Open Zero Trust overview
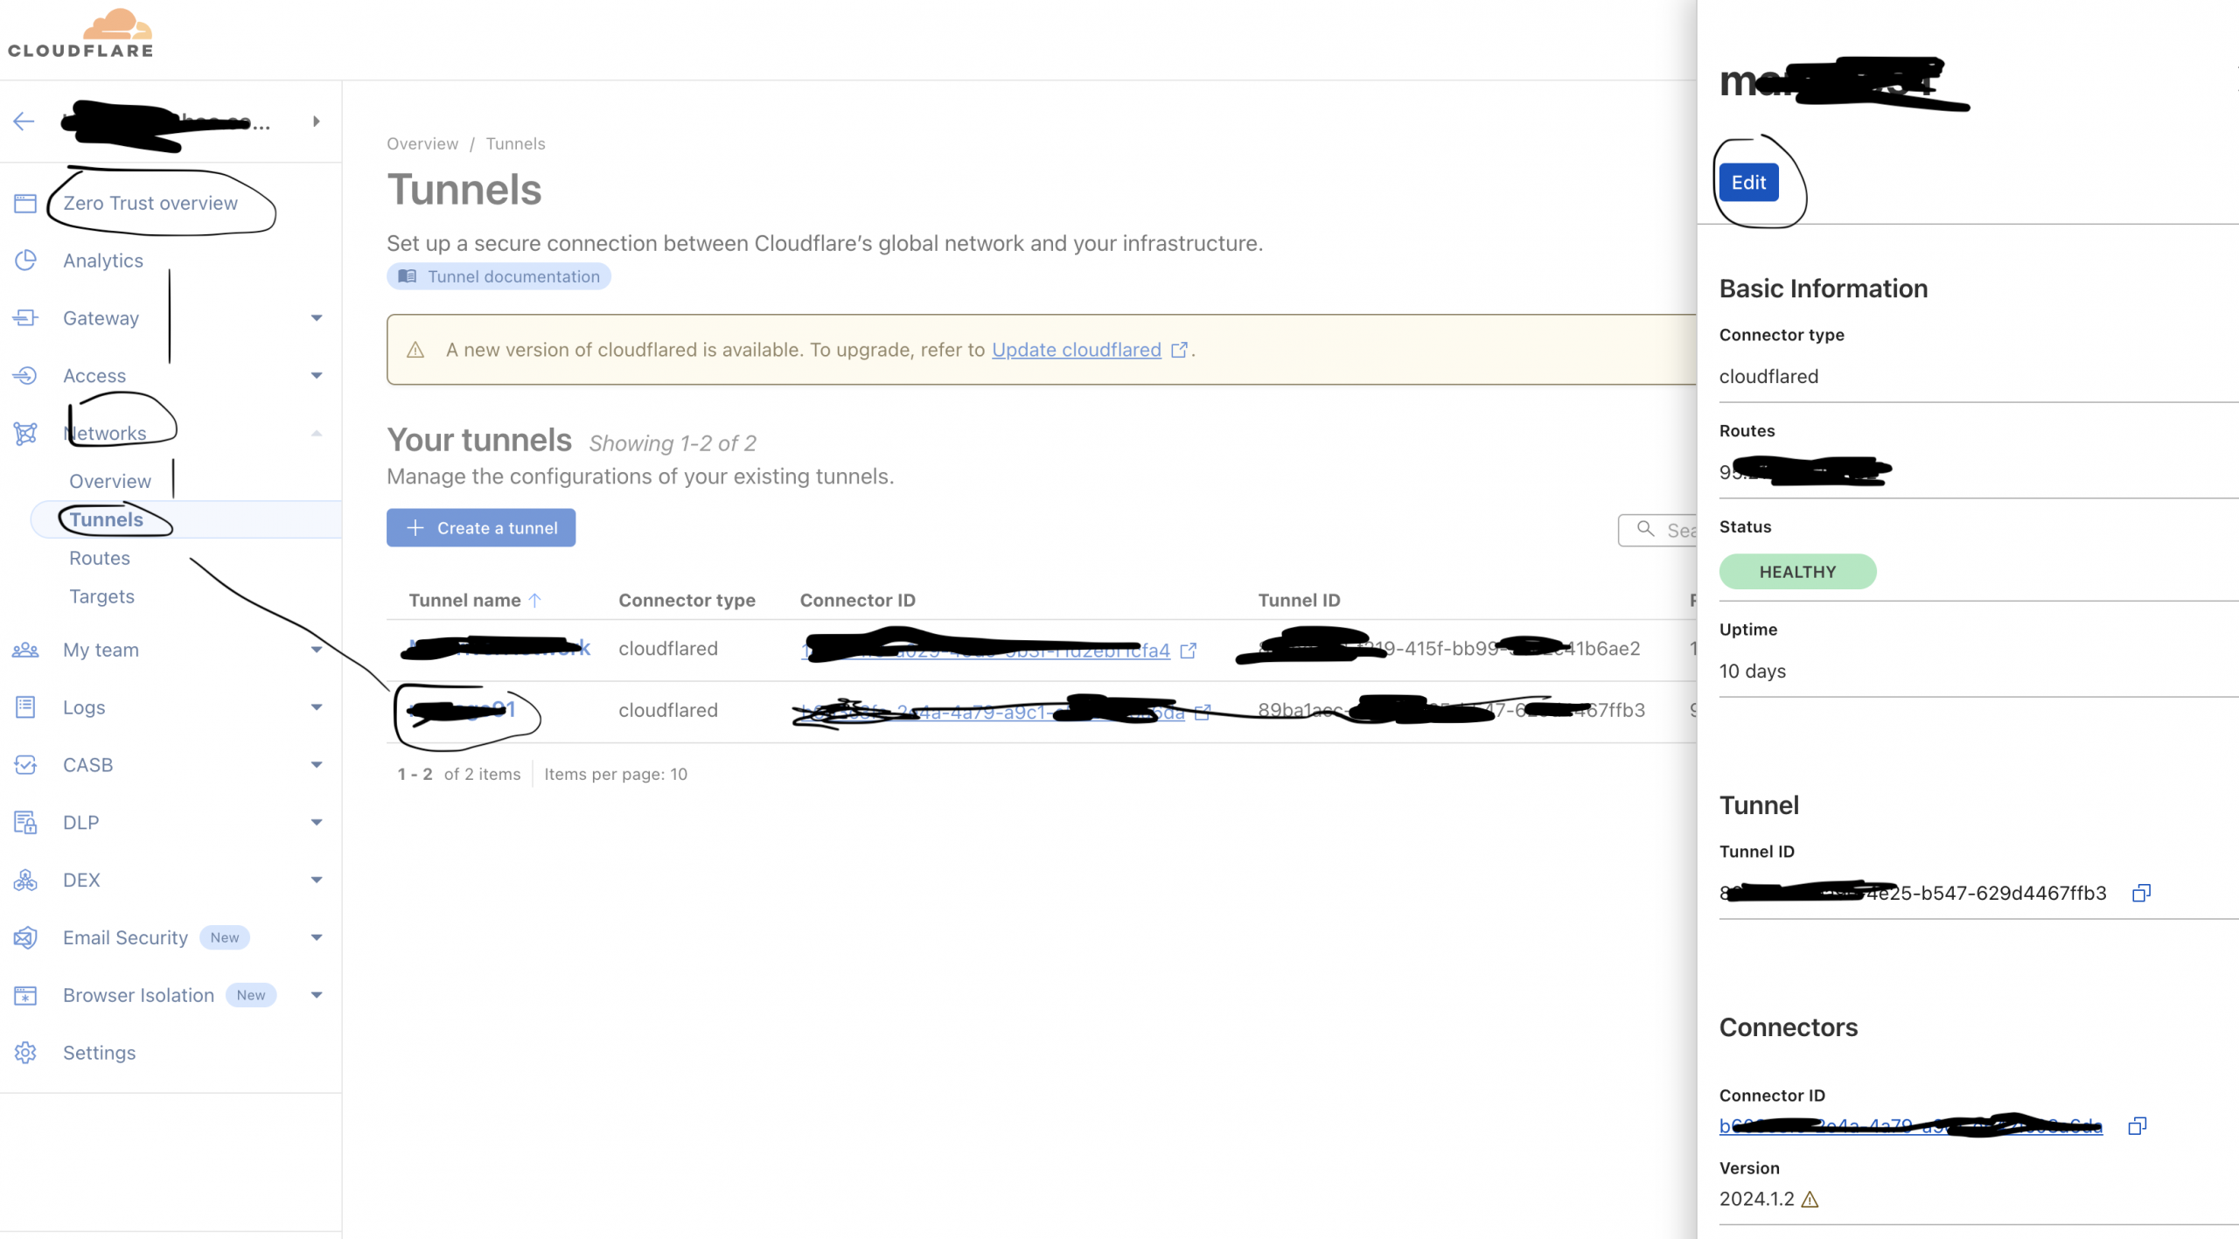Screen dimensions: 2239x1239 pos(150,203)
